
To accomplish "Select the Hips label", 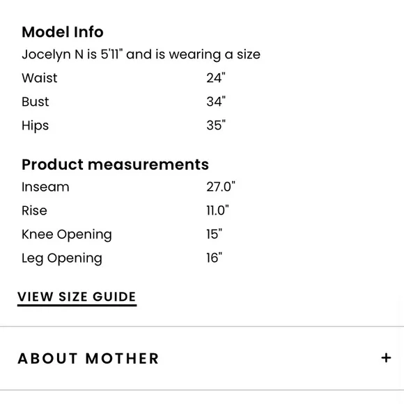I will (36, 126).
